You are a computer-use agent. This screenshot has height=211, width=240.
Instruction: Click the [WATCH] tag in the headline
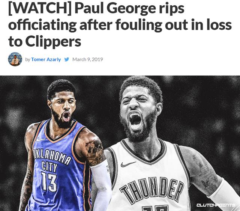pyautogui.click(x=40, y=8)
